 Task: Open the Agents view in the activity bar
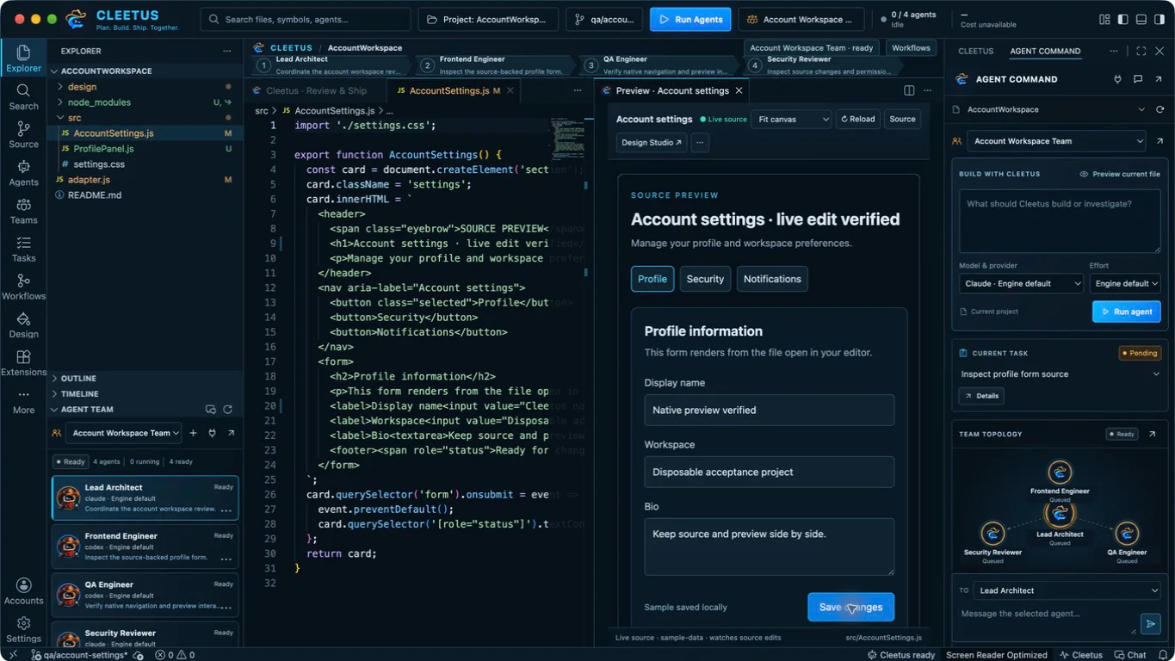[x=23, y=172]
